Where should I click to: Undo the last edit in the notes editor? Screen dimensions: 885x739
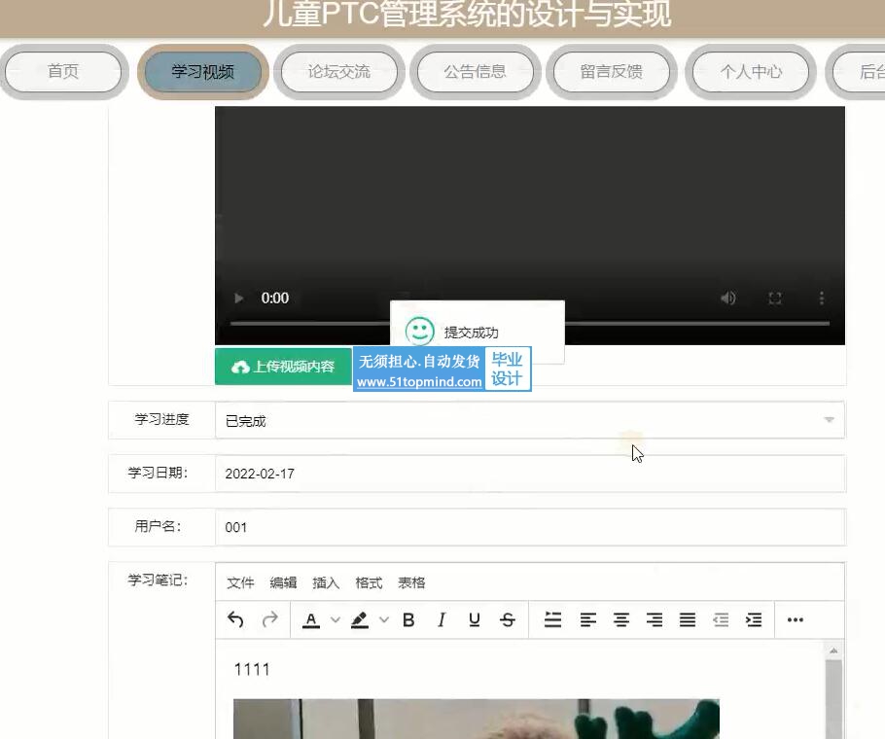235,619
